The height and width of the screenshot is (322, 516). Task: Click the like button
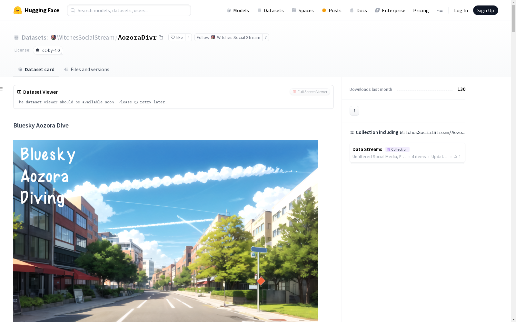click(x=177, y=37)
